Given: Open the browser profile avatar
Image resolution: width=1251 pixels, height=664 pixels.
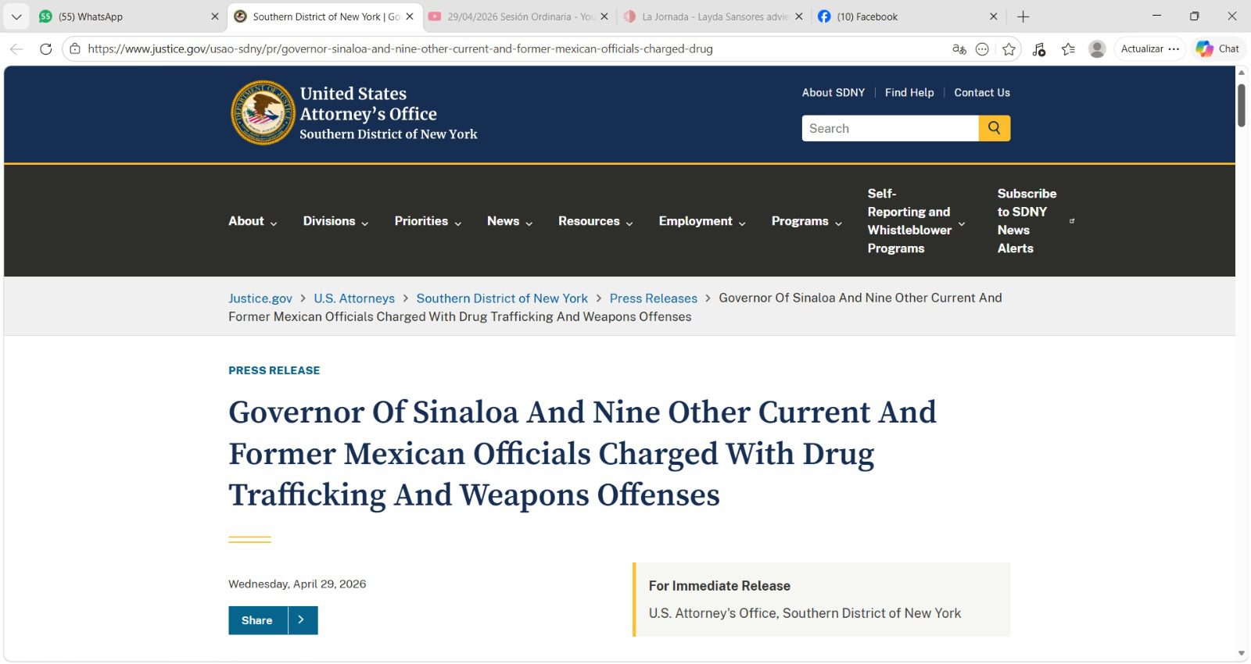Looking at the screenshot, I should click(1098, 48).
